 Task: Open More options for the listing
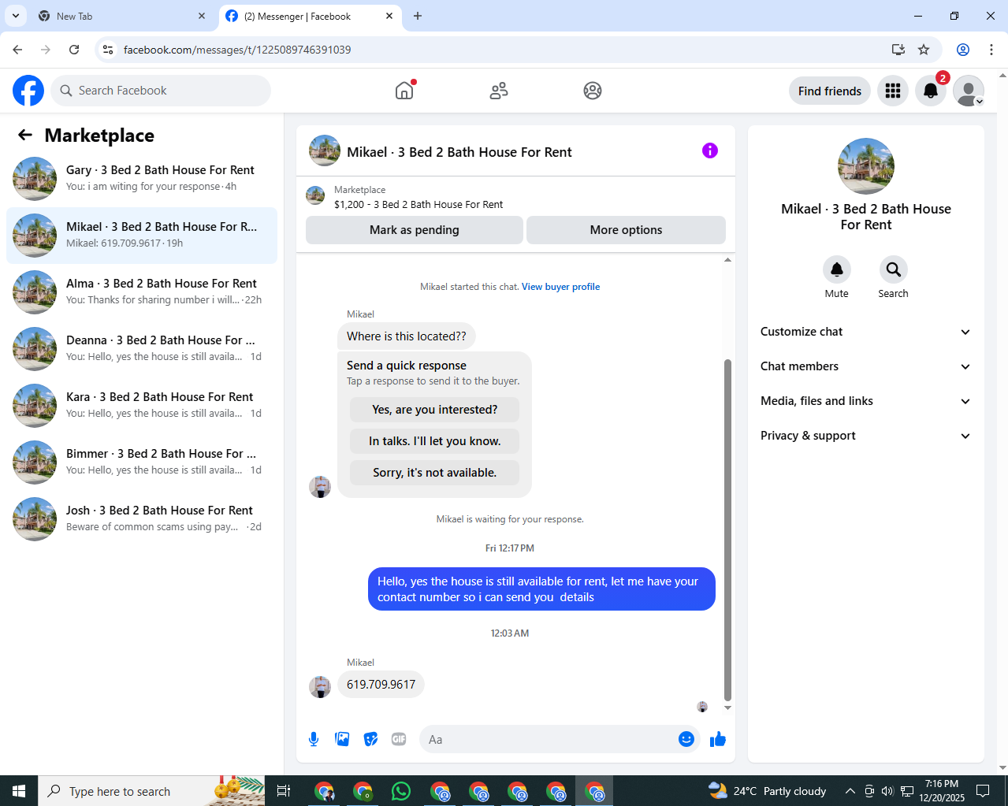626,230
